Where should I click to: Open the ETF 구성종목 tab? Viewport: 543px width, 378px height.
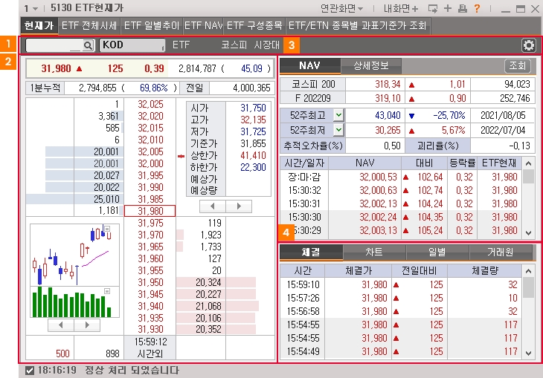[x=254, y=25]
